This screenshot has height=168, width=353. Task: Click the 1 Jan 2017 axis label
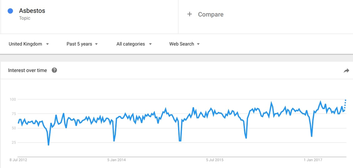pyautogui.click(x=313, y=160)
